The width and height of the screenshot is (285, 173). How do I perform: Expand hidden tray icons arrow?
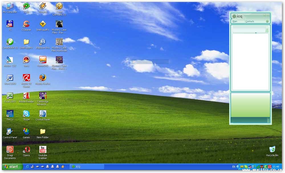tap(238, 166)
